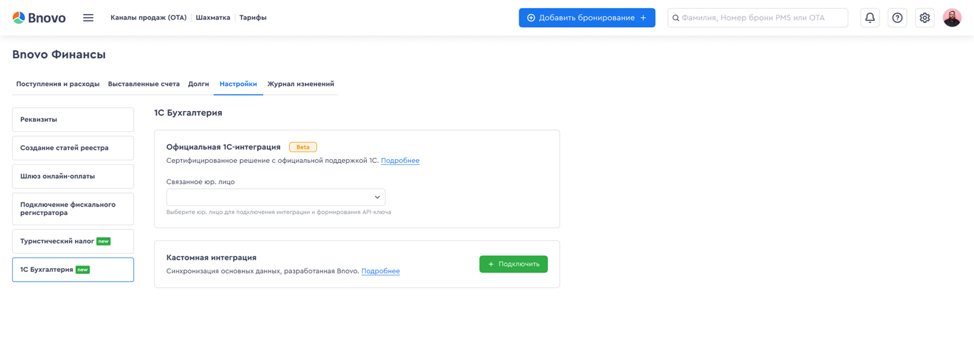974x350 pixels.
Task: Open Подключение фискального регистратора section
Action: click(x=73, y=209)
